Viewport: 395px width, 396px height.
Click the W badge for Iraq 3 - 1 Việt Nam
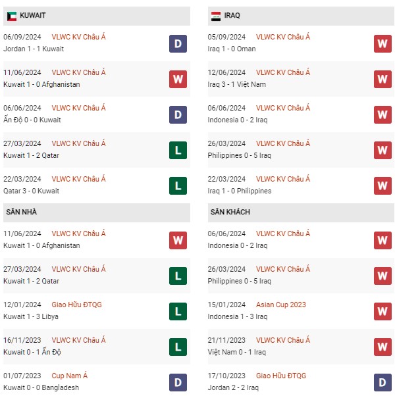[382, 80]
